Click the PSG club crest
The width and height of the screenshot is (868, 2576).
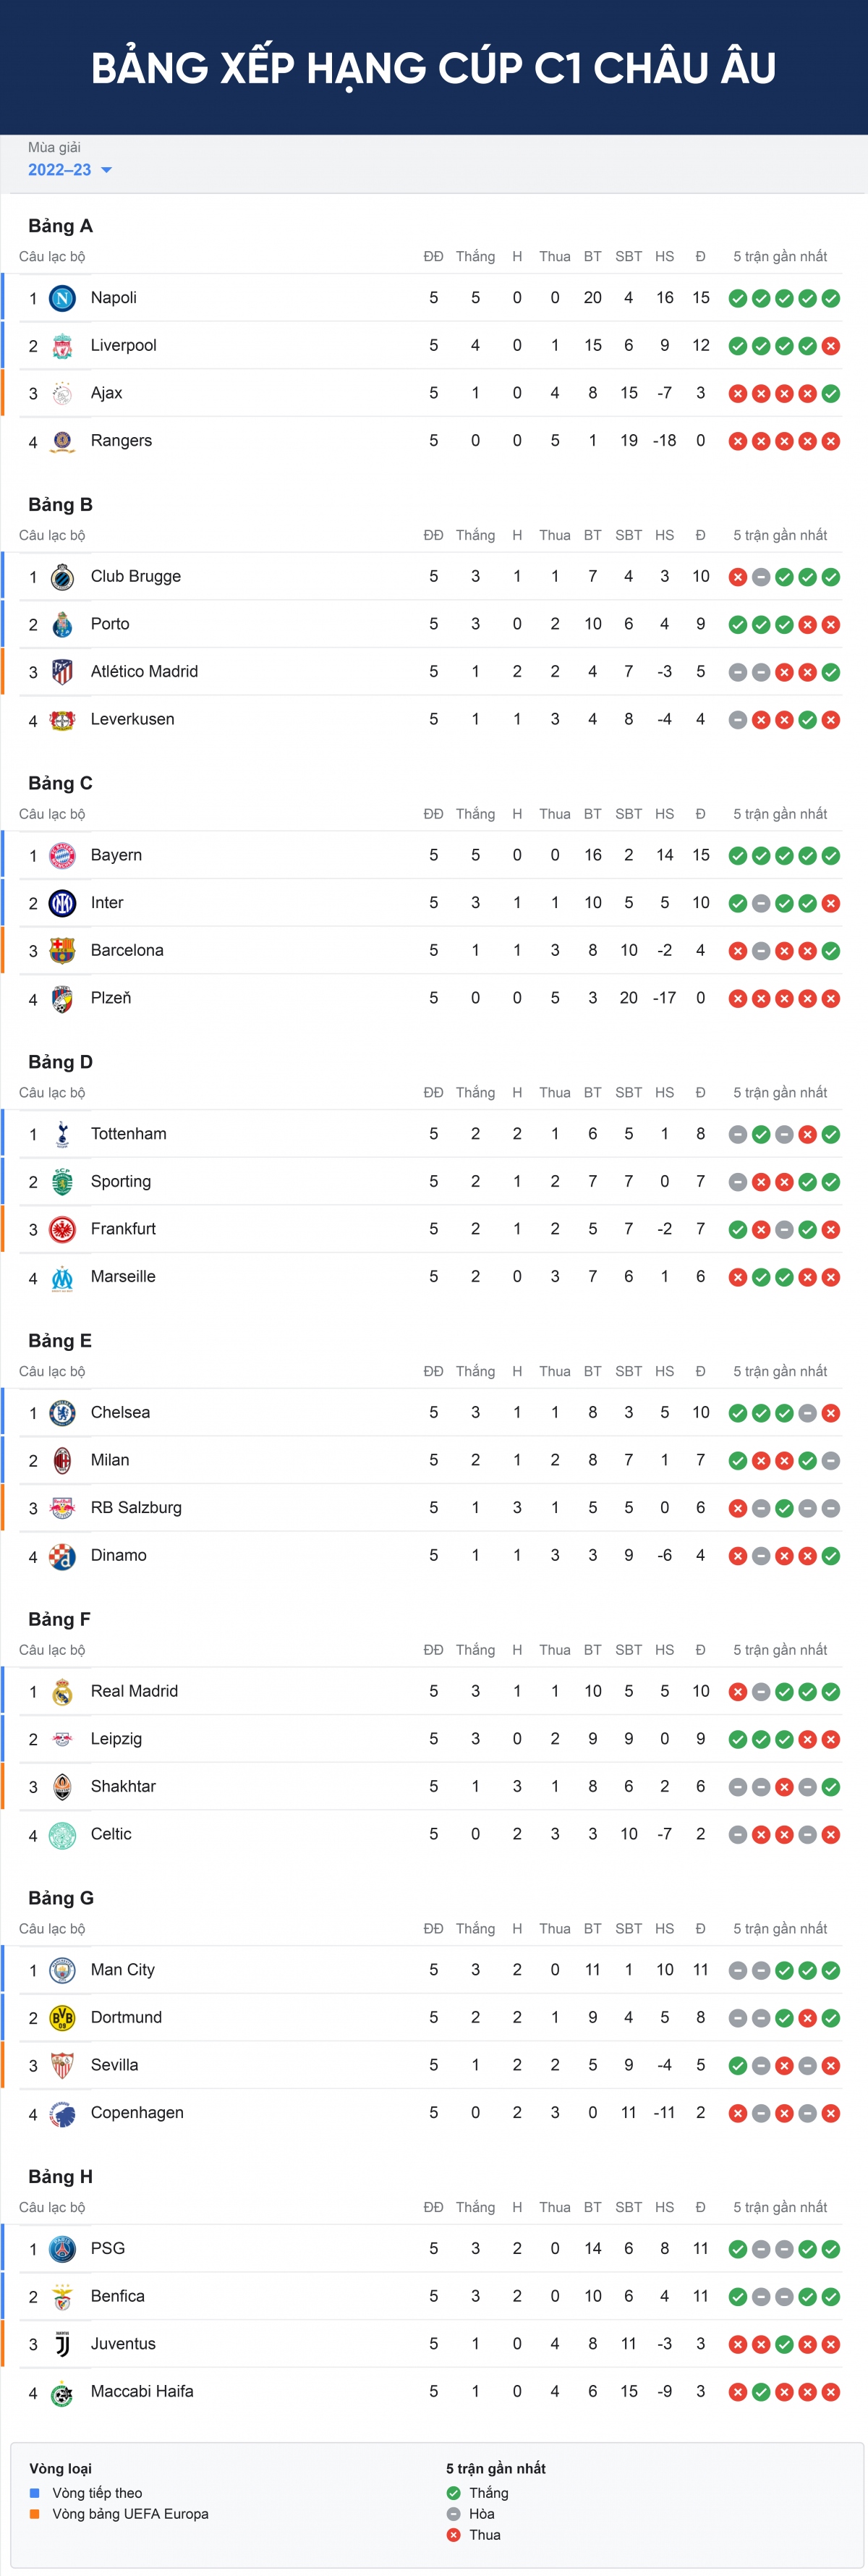coord(62,2249)
